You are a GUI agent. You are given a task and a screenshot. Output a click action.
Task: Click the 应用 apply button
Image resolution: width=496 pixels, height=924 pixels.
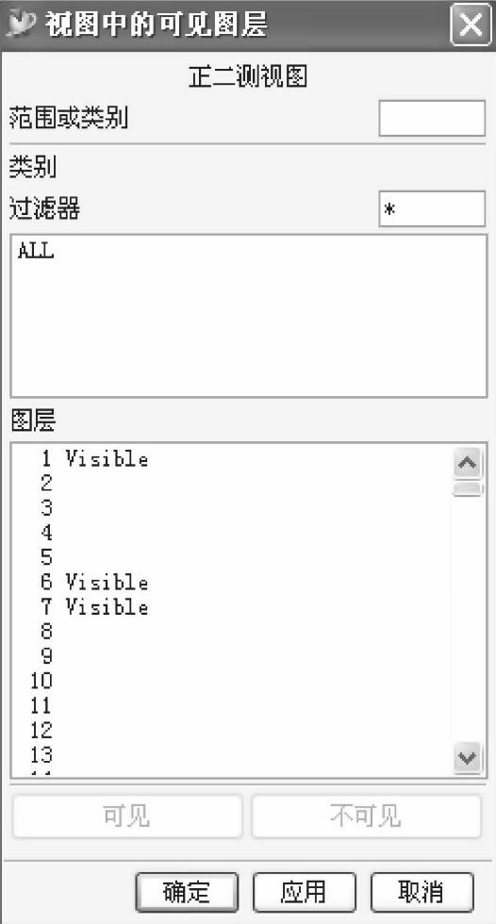304,892
